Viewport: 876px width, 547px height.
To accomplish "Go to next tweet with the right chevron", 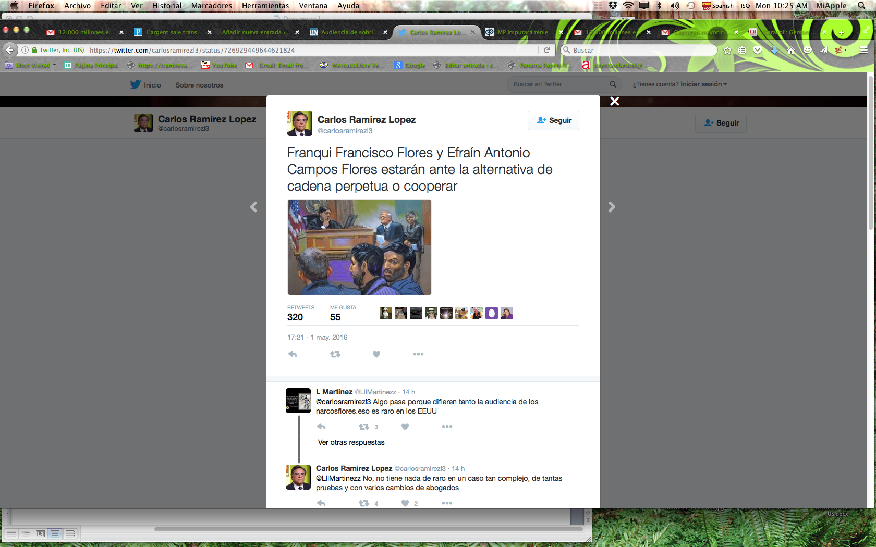I will click(612, 207).
